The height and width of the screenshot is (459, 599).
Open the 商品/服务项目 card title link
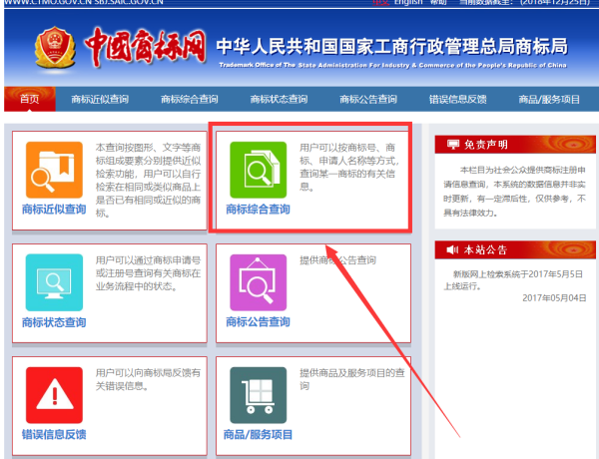click(258, 435)
